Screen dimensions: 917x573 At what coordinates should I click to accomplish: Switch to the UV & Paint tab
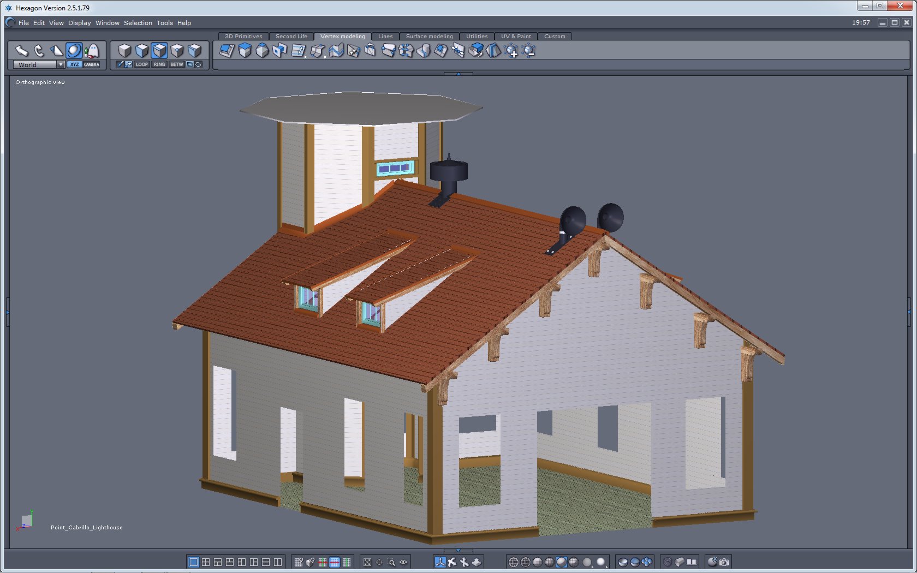coord(516,37)
